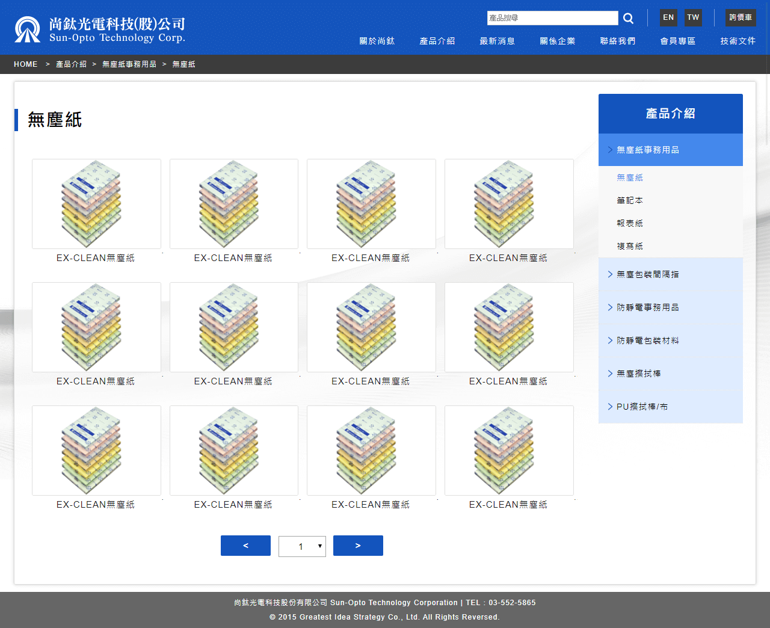This screenshot has height=628, width=770.
Task: Select 報表紙 in sidebar submenu
Action: 630,223
